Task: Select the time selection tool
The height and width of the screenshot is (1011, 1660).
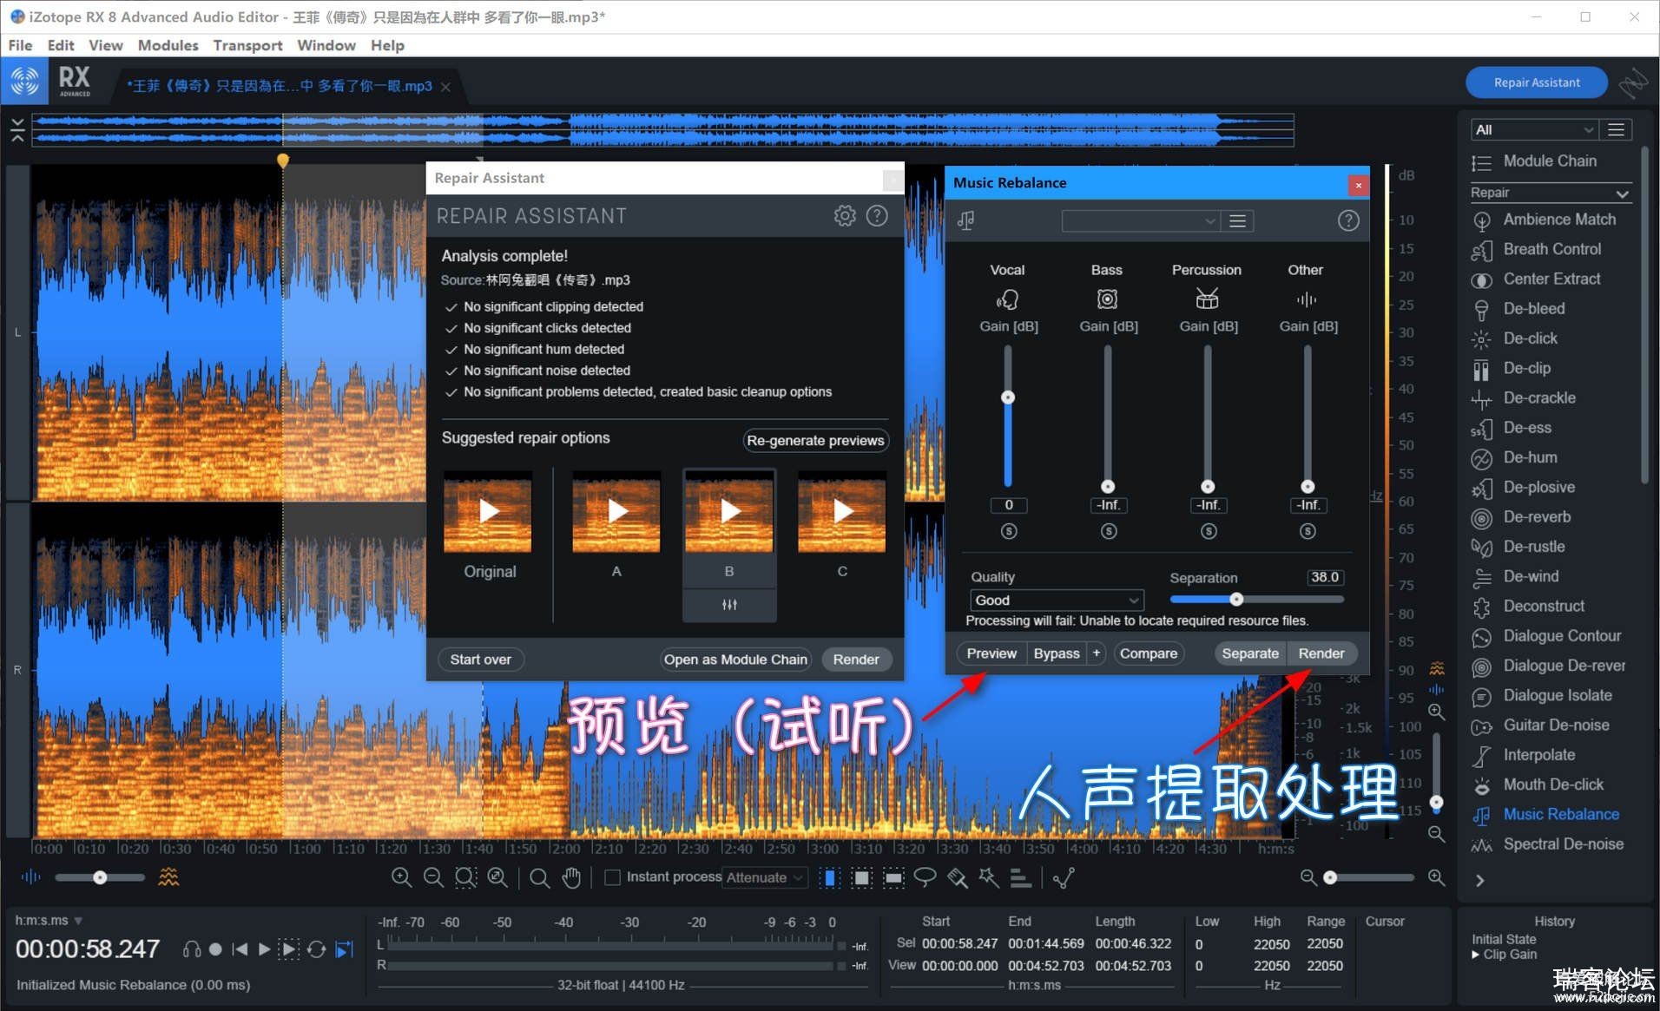Action: coord(829,877)
